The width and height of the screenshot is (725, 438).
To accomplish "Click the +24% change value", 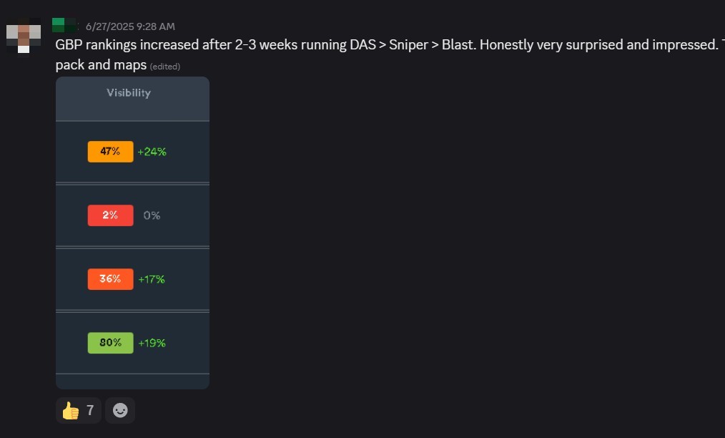I will pos(152,152).
